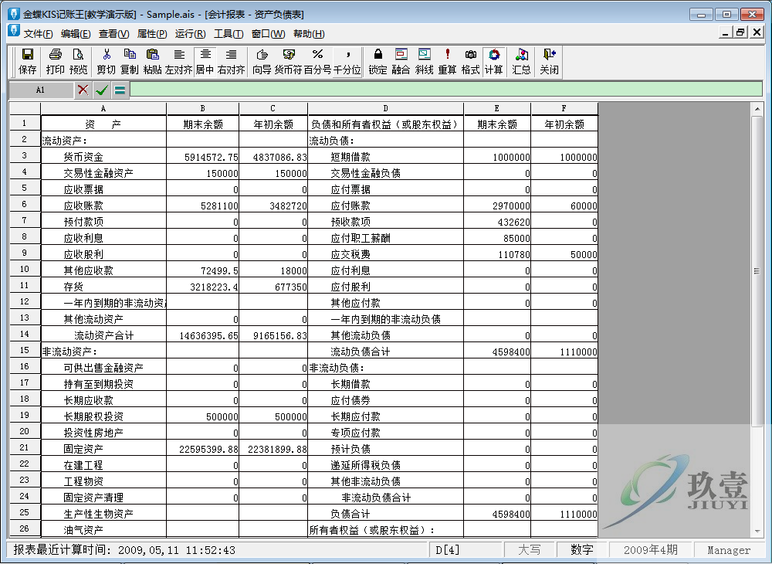Select cell with value 22595399.88
The height and width of the screenshot is (564, 772).
pos(203,449)
